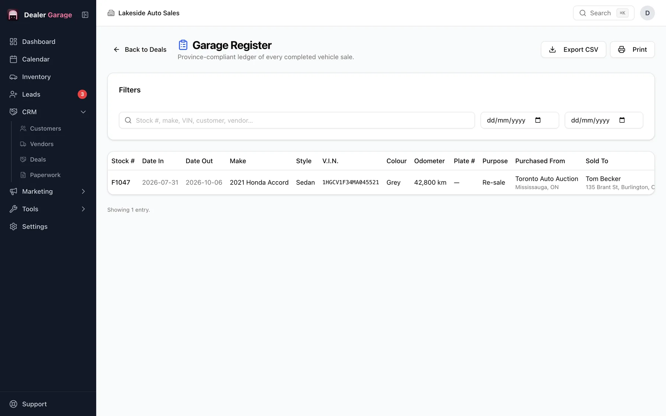Click the Date In column header
The height and width of the screenshot is (416, 666).
coord(153,161)
